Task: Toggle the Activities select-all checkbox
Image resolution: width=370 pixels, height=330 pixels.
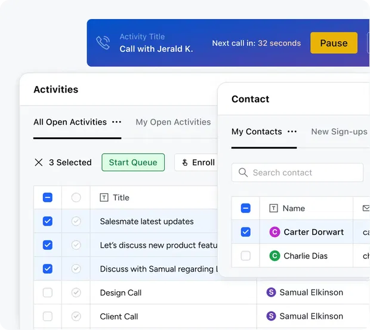Action: (48, 198)
